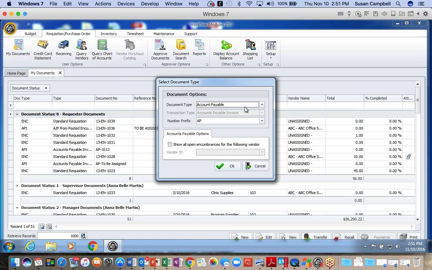Click attachment paperclip on row 13-EN-1028
The image size is (432, 270).
pyautogui.click(x=408, y=157)
